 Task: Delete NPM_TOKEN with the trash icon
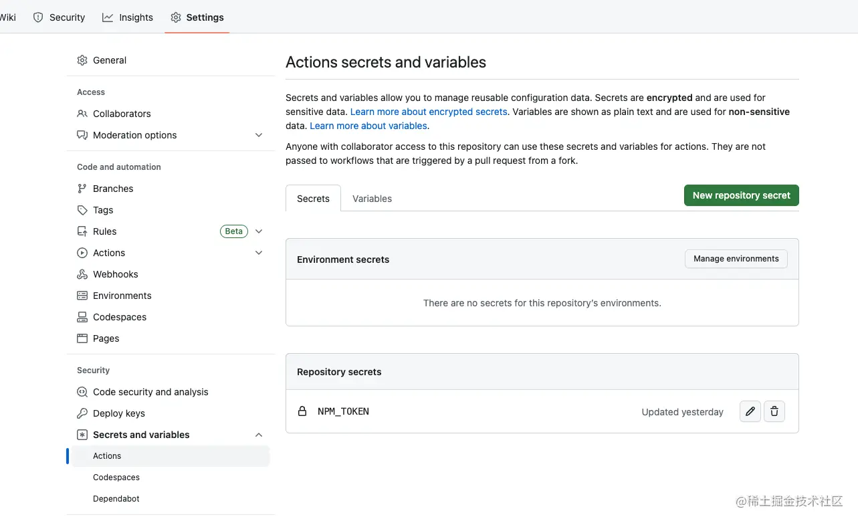[774, 411]
